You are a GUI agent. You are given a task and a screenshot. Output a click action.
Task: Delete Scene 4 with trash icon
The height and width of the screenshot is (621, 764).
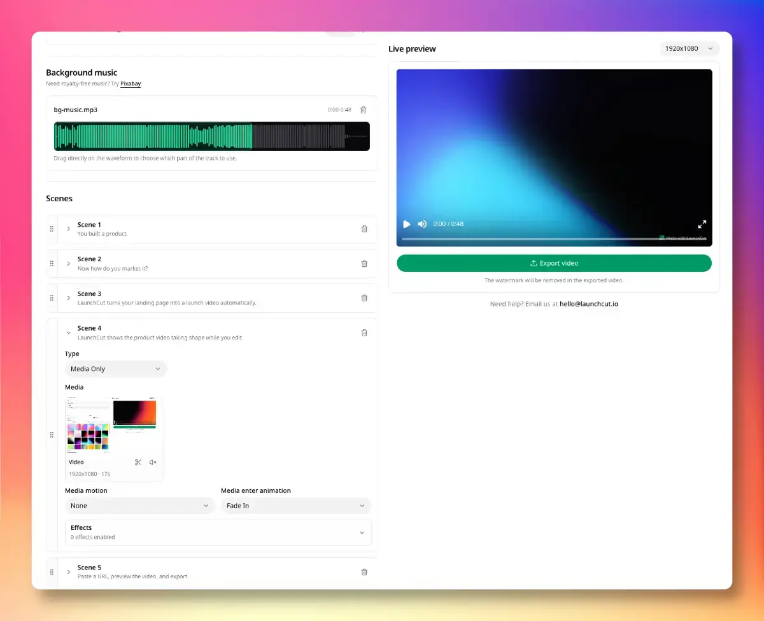tap(364, 332)
